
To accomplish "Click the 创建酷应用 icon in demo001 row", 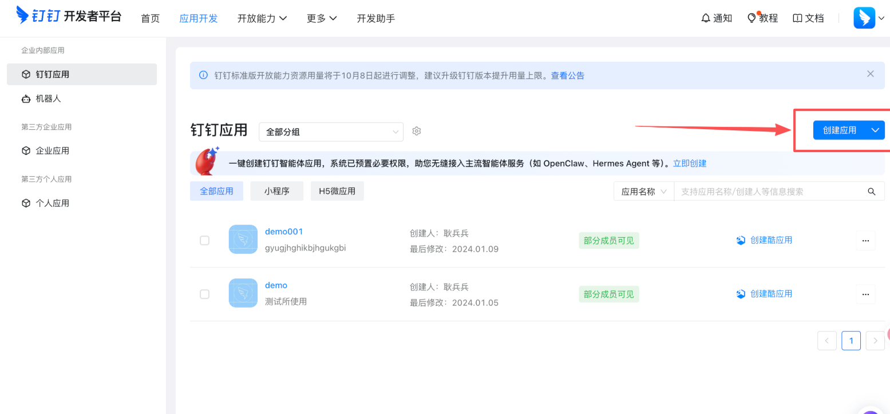I will 741,240.
